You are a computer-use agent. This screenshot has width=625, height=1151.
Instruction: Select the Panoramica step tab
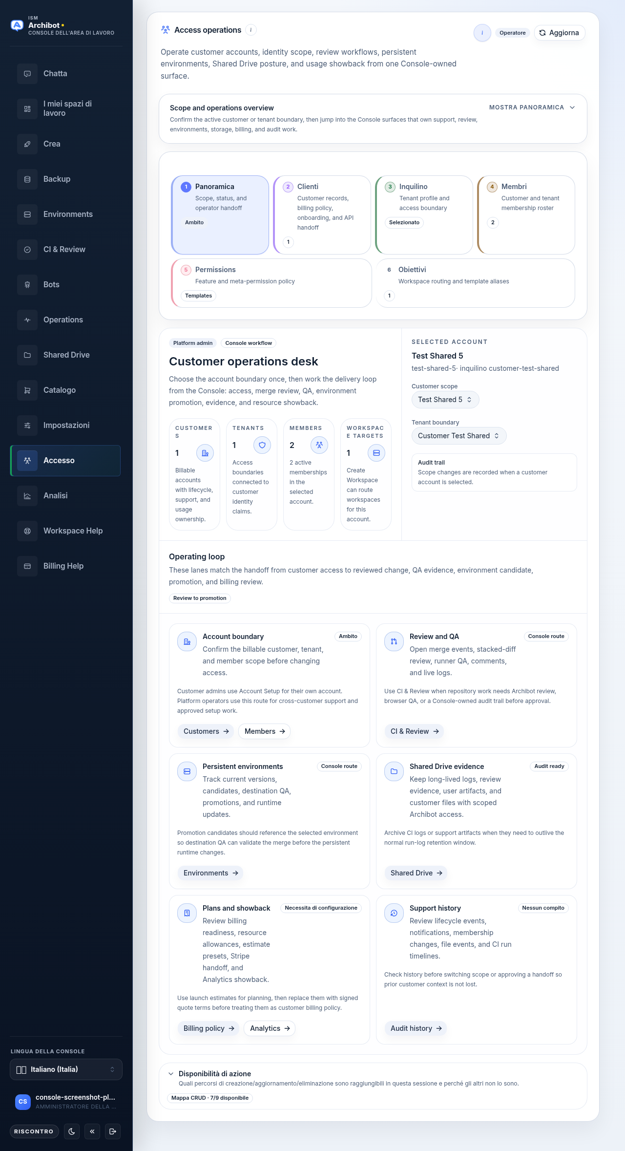tap(220, 215)
